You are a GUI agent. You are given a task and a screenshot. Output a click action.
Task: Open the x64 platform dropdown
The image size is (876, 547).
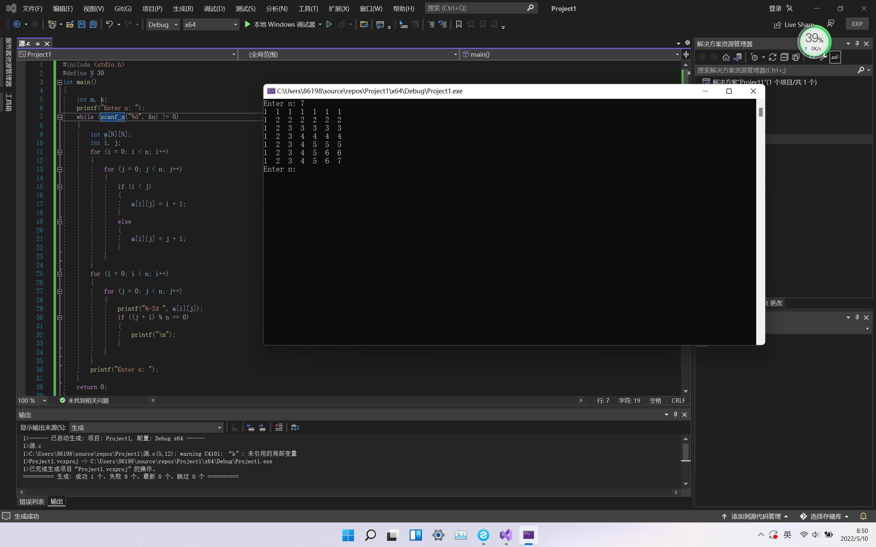coord(211,24)
